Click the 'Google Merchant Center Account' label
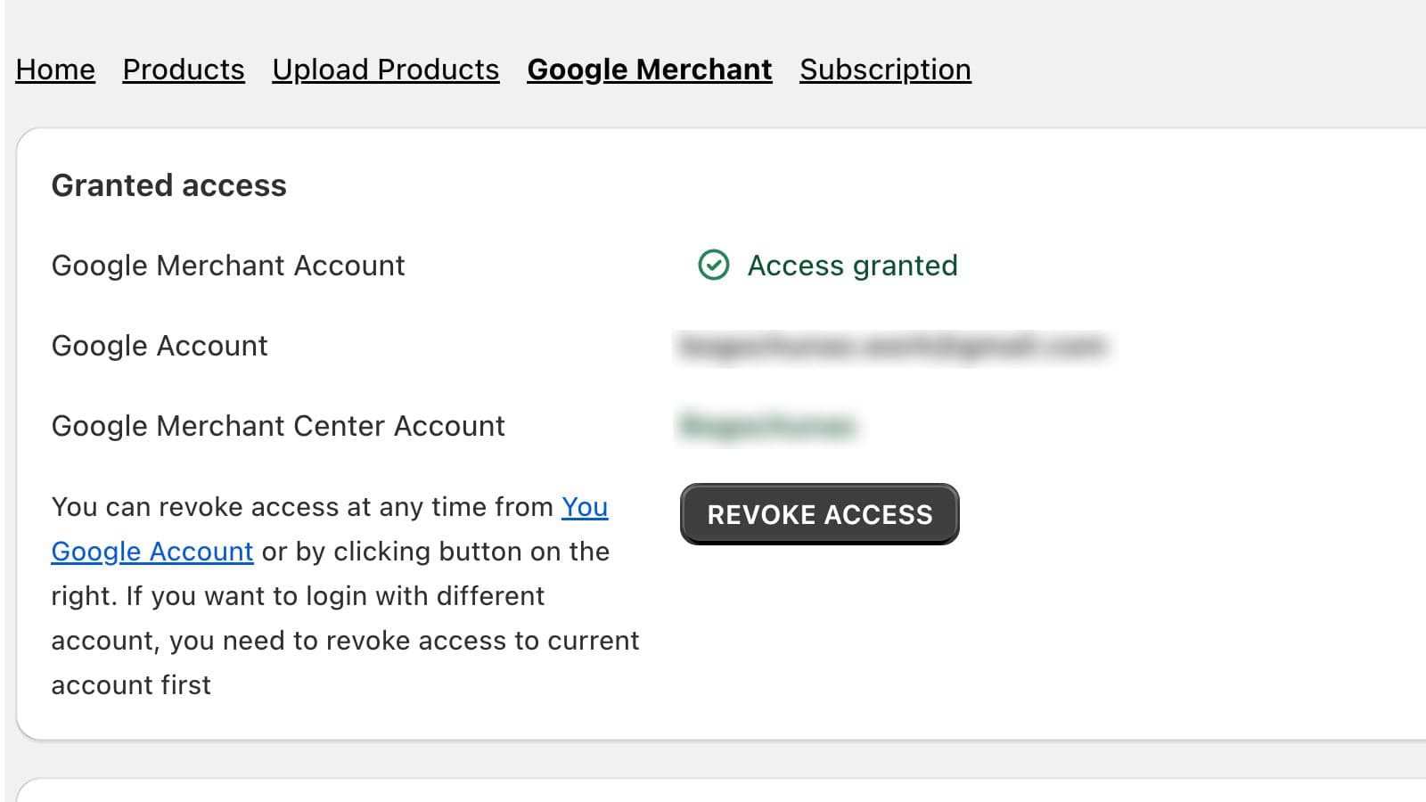The height and width of the screenshot is (802, 1426). [278, 426]
